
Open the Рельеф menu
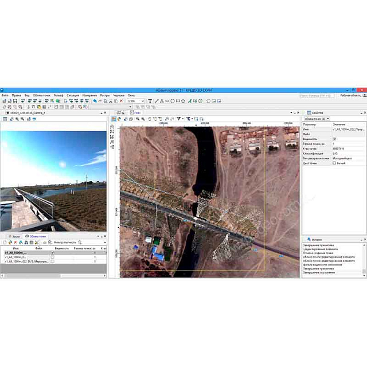click(58, 95)
